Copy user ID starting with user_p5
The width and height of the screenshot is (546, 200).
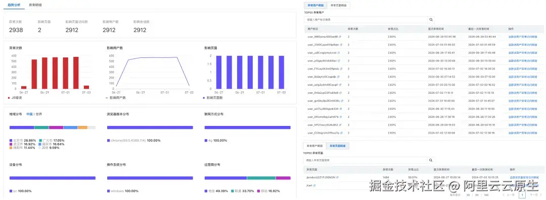[338, 60]
